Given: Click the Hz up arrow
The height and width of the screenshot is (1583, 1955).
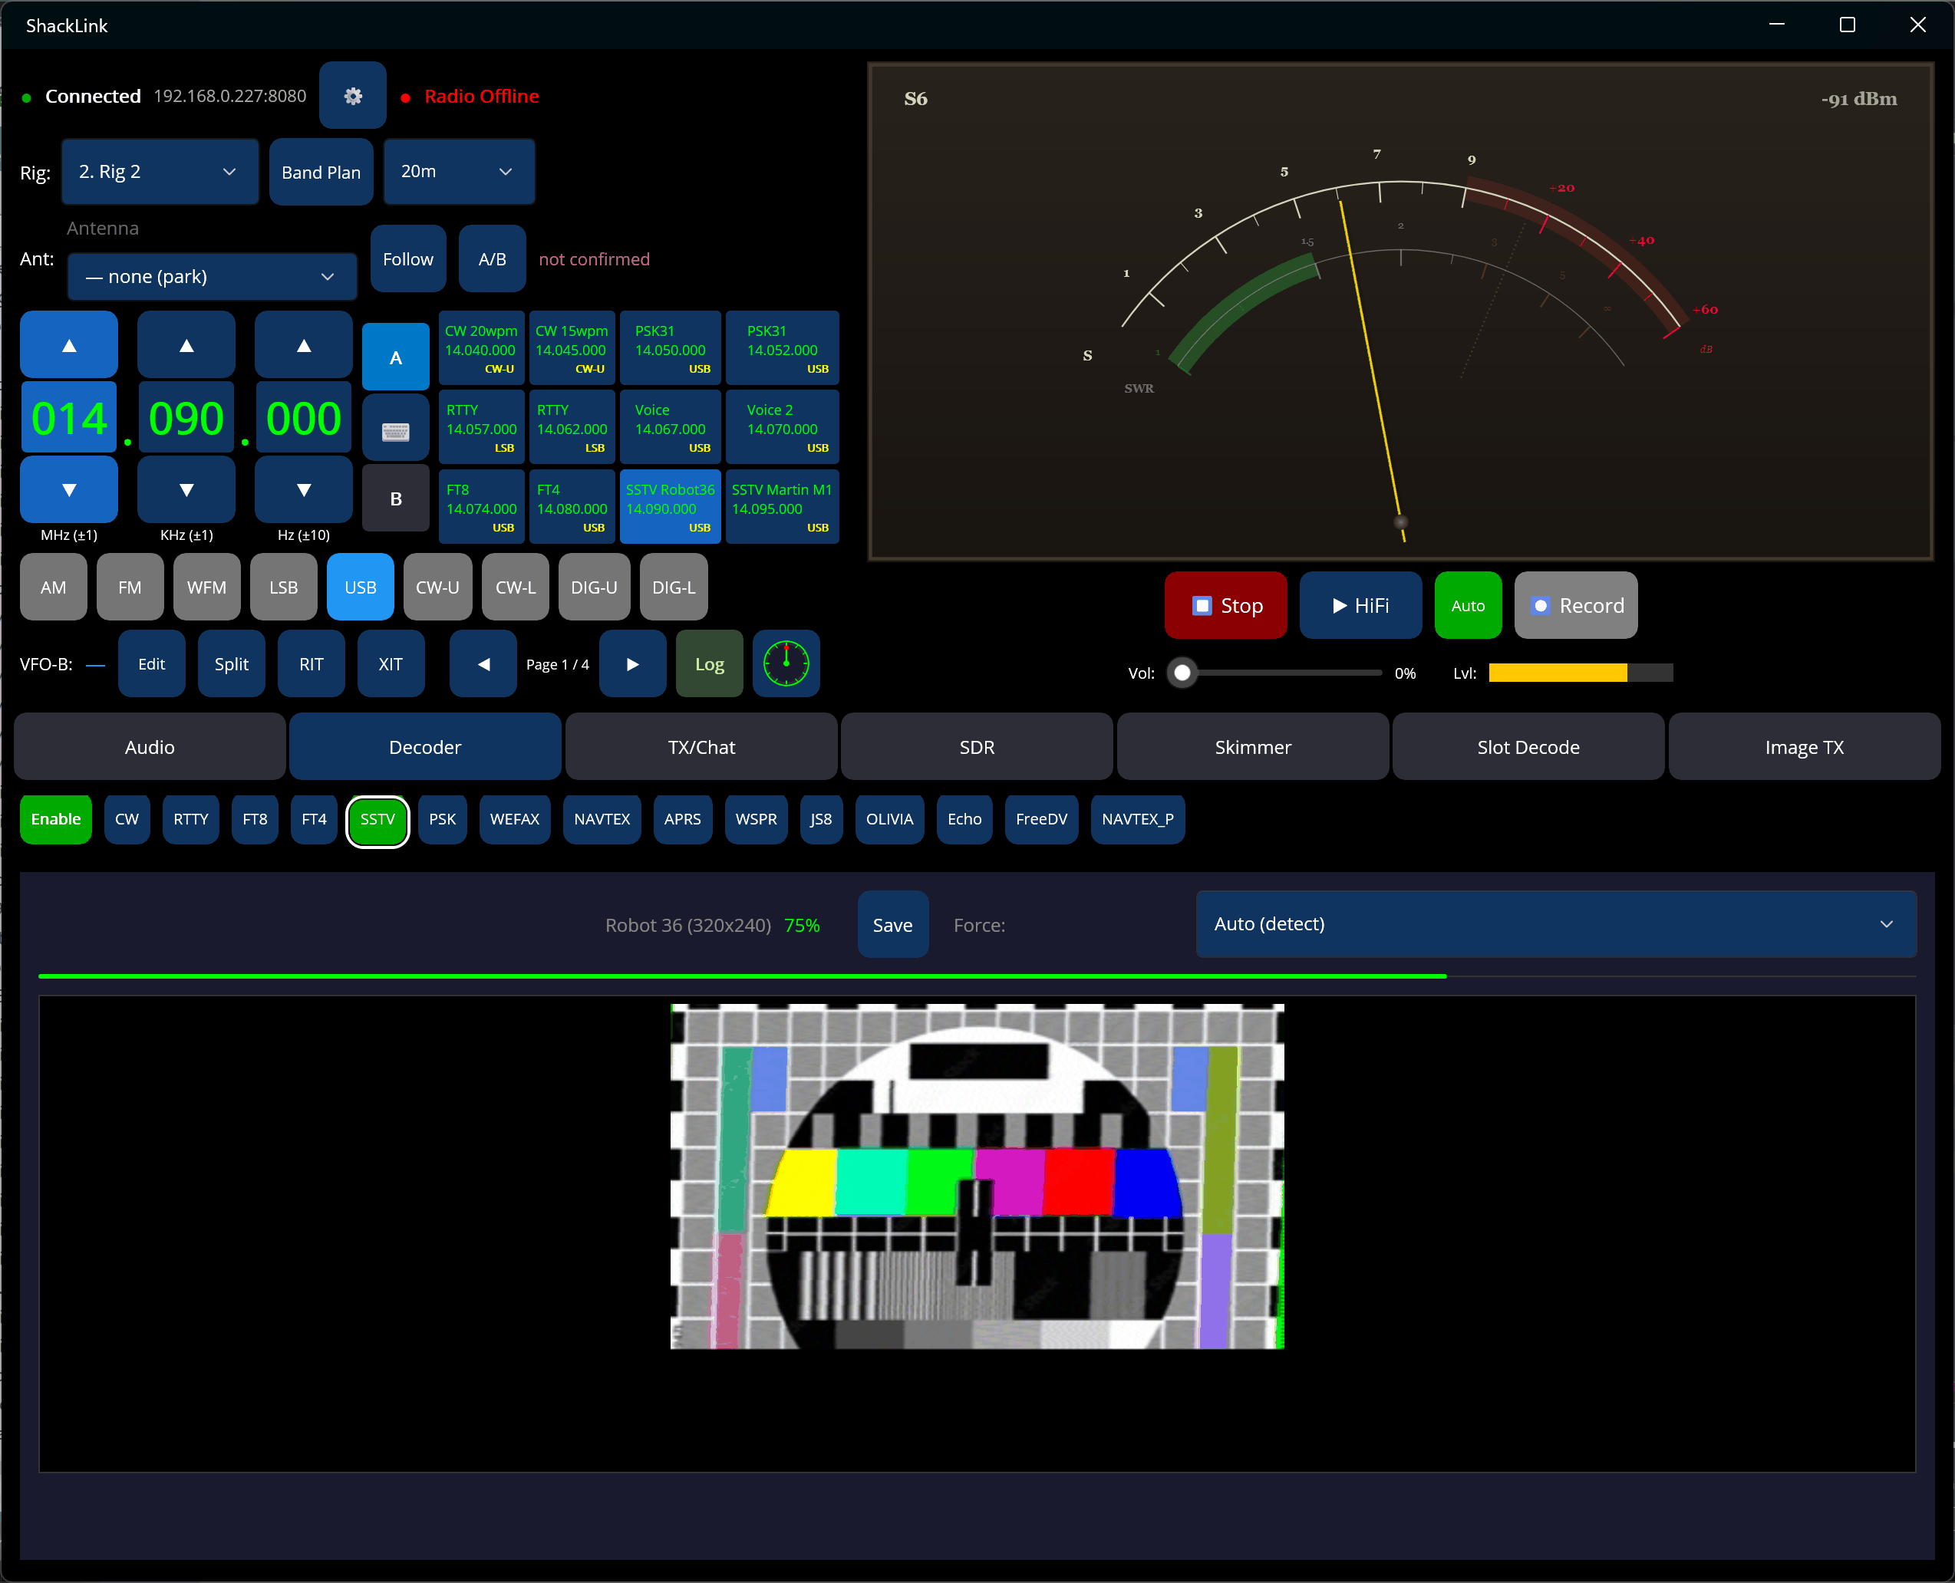Looking at the screenshot, I should pyautogui.click(x=304, y=346).
